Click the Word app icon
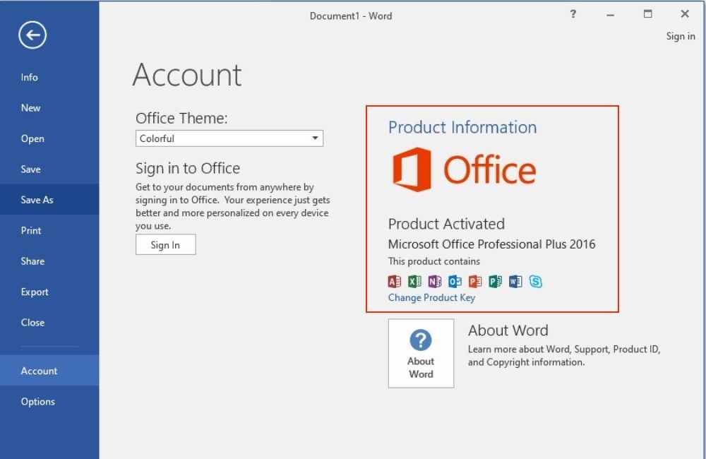The image size is (706, 459). coord(515,282)
